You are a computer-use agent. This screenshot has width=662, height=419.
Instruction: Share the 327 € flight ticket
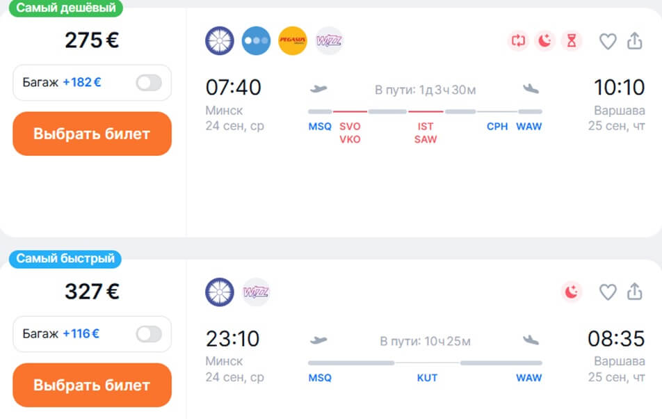(x=635, y=292)
